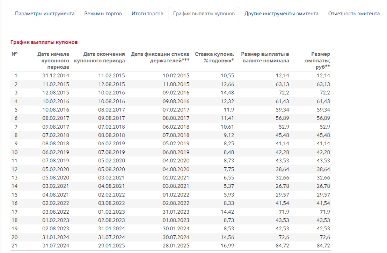Select holder fixation date 06.08.2019

pos(176,152)
